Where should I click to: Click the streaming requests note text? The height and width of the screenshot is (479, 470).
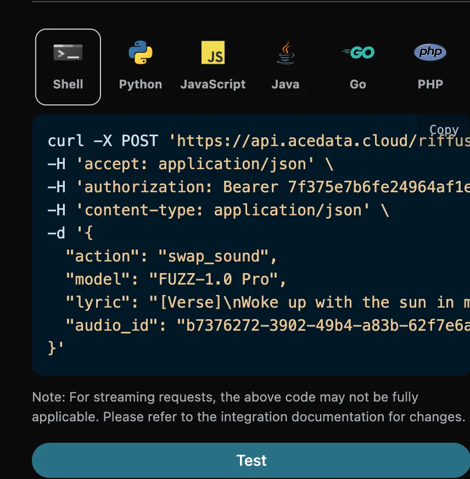(248, 406)
